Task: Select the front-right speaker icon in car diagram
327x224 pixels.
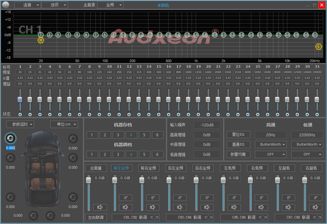Action: (x=73, y=138)
